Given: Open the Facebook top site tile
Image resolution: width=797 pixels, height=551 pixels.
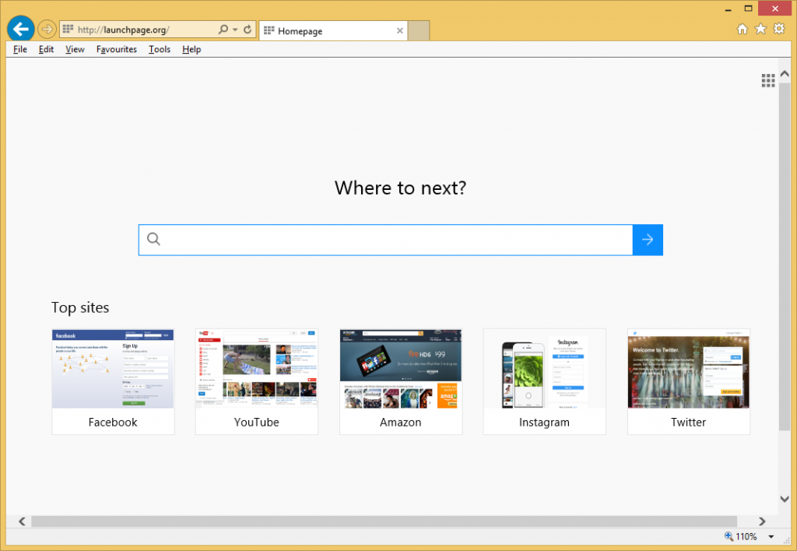Looking at the screenshot, I should (113, 381).
